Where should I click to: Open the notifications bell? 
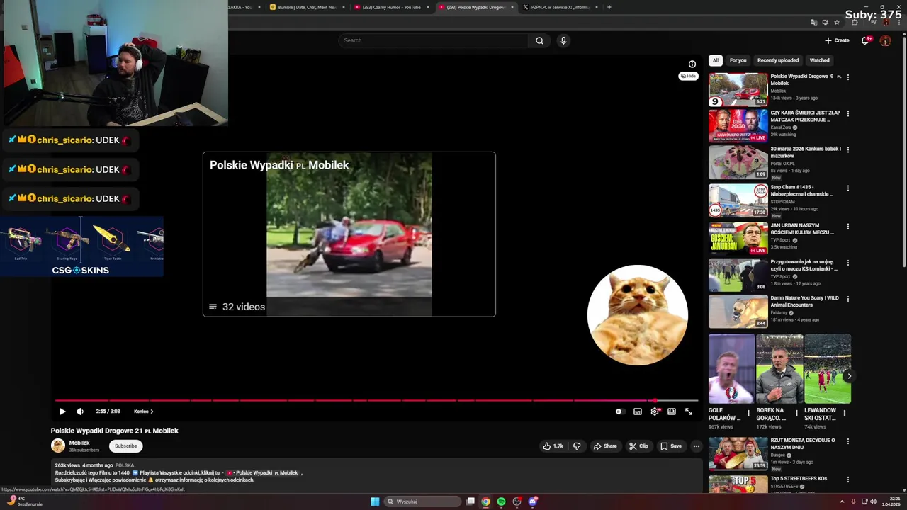[864, 40]
